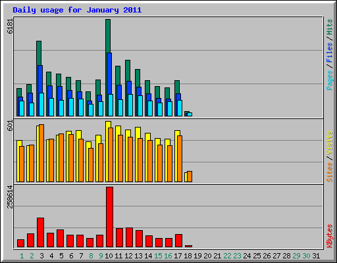This screenshot has width=337, height=263.
Task: Select the orange sites bar for day 1
Action: 22,164
